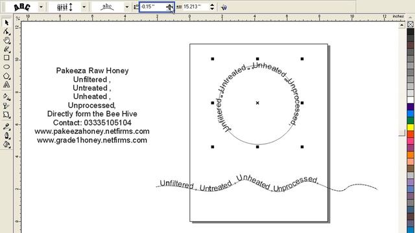Screen dimensions: 415x233
Task: Select the Shape tool
Action: (6, 32)
